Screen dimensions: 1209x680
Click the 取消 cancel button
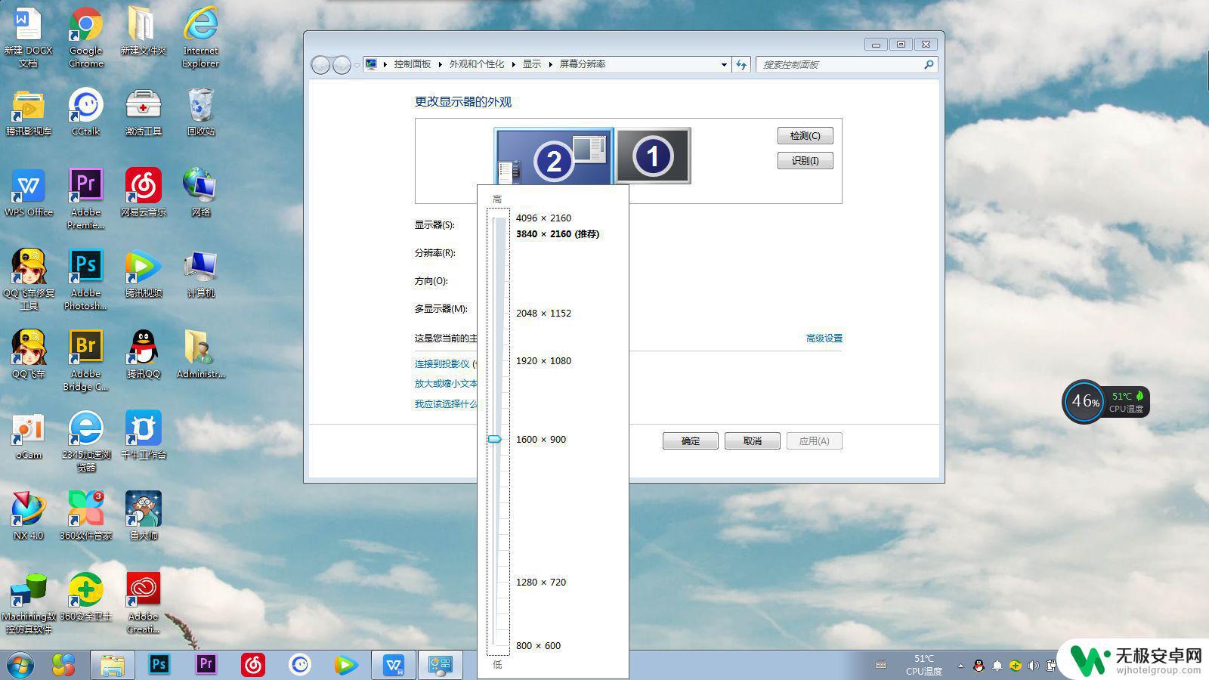(x=753, y=441)
